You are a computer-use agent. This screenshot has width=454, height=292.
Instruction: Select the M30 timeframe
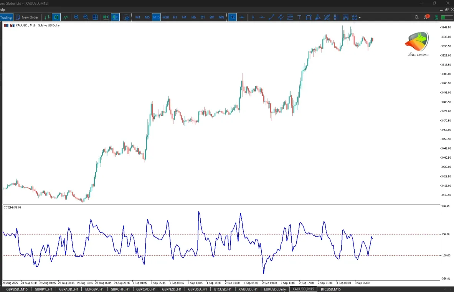point(166,17)
